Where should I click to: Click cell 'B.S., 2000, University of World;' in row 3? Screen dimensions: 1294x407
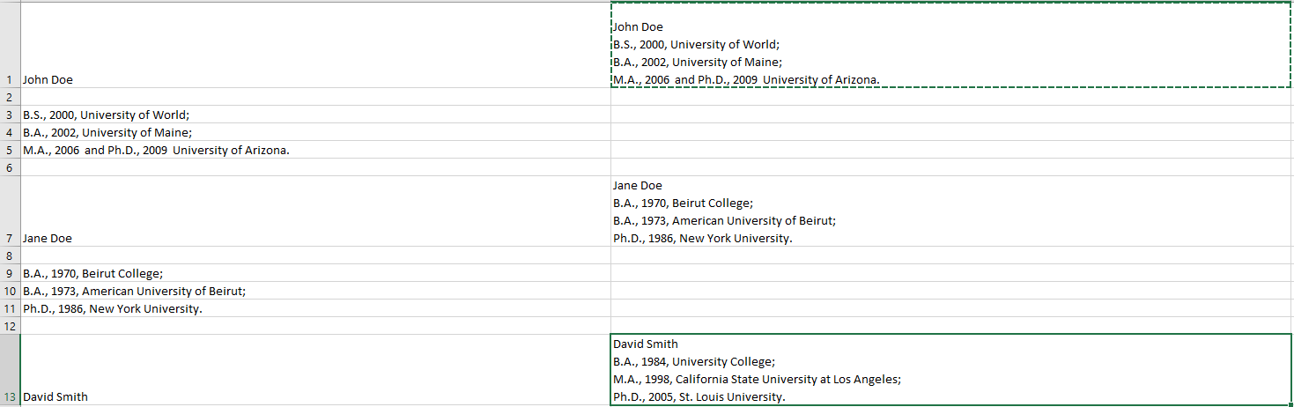(315, 115)
